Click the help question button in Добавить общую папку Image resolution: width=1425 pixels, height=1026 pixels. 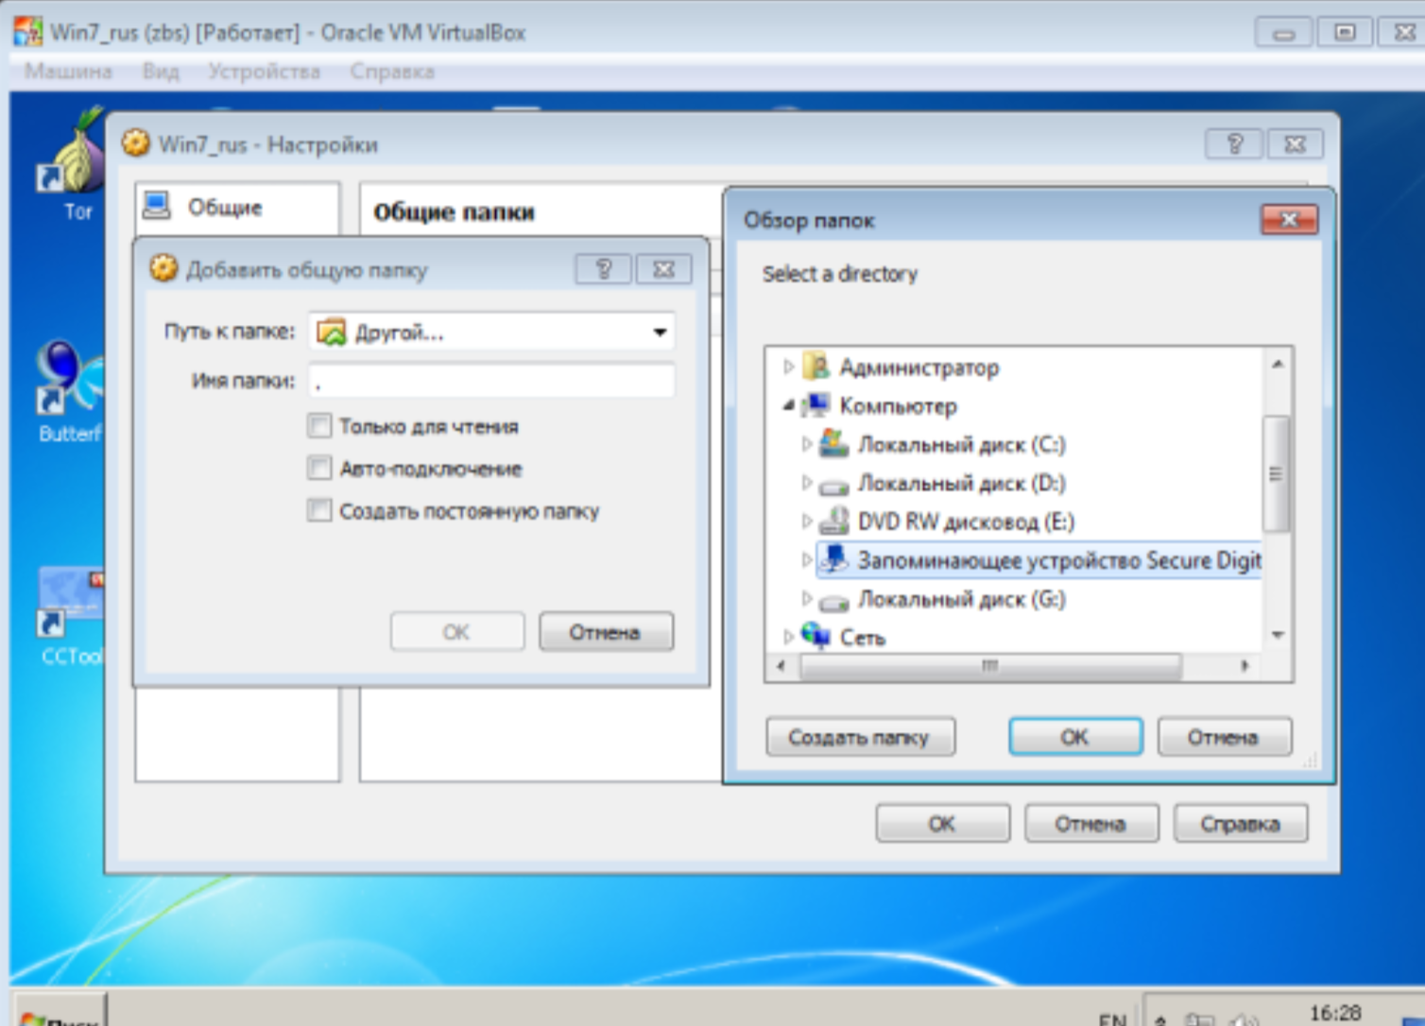603,269
